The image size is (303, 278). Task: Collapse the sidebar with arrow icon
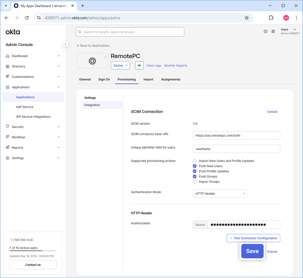tap(65, 44)
